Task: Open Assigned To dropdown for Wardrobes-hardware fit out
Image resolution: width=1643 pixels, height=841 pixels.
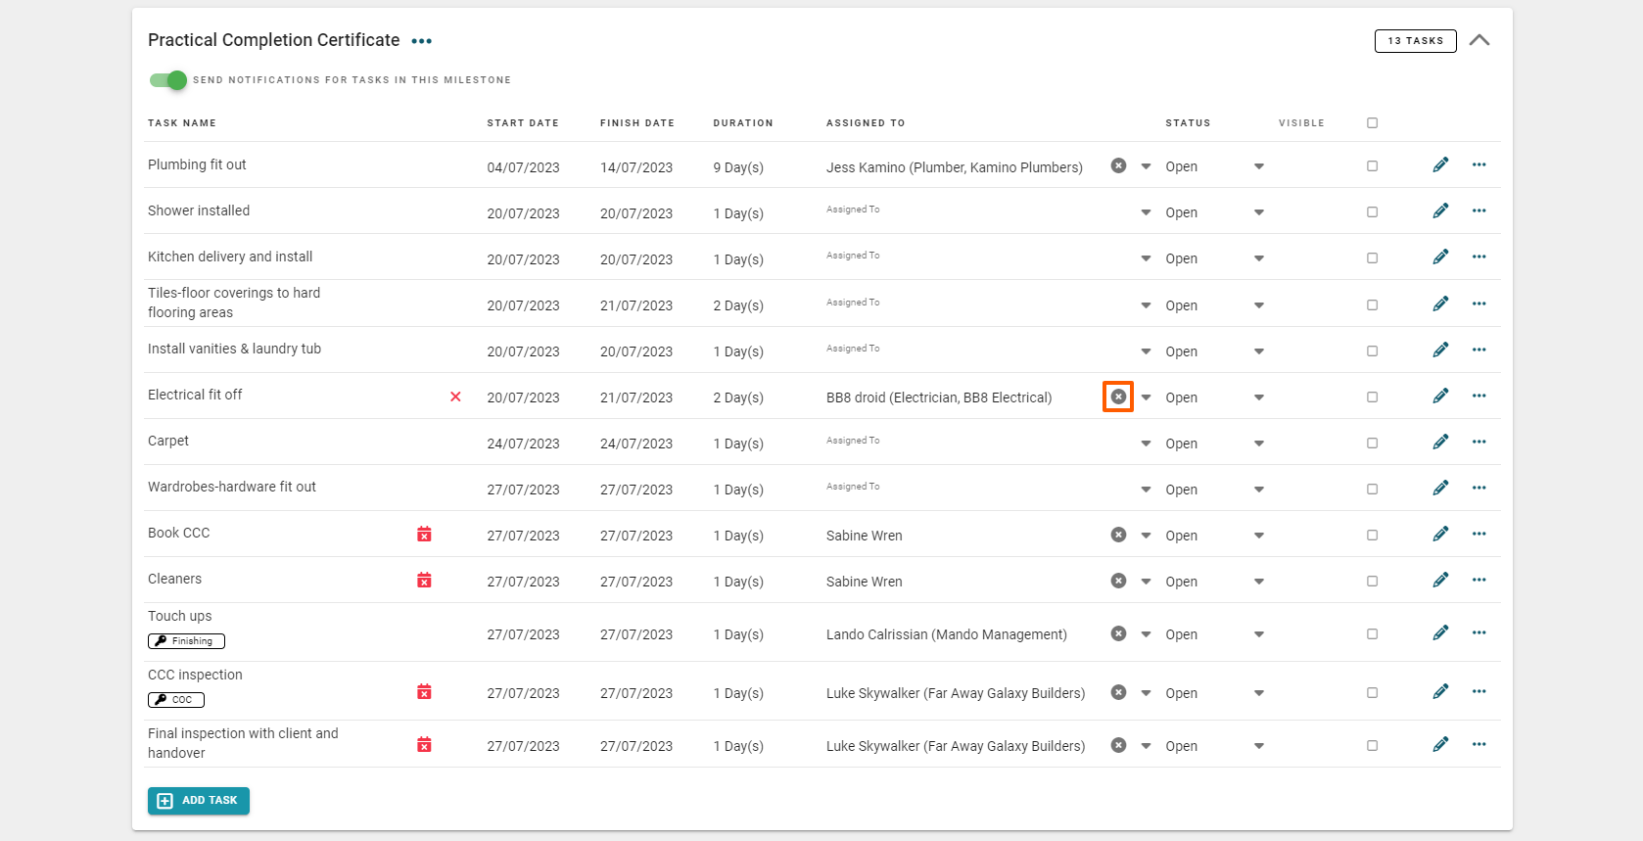Action: point(1146,490)
